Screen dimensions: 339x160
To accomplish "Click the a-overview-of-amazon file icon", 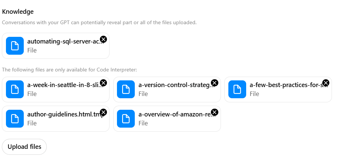I will [x=126, y=119].
